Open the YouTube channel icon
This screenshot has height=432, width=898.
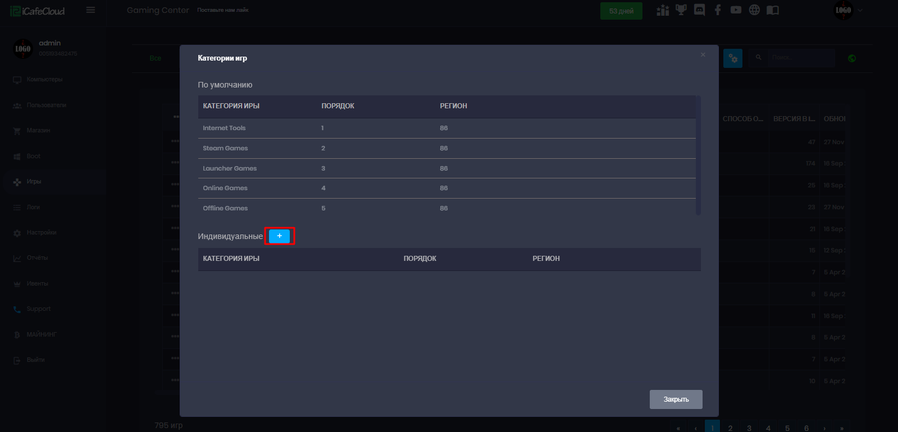pos(736,10)
